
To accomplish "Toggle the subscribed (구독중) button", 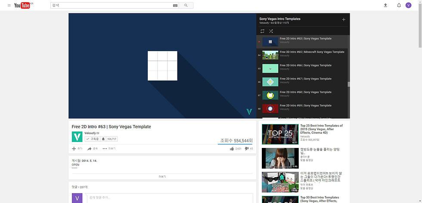I will point(92,139).
